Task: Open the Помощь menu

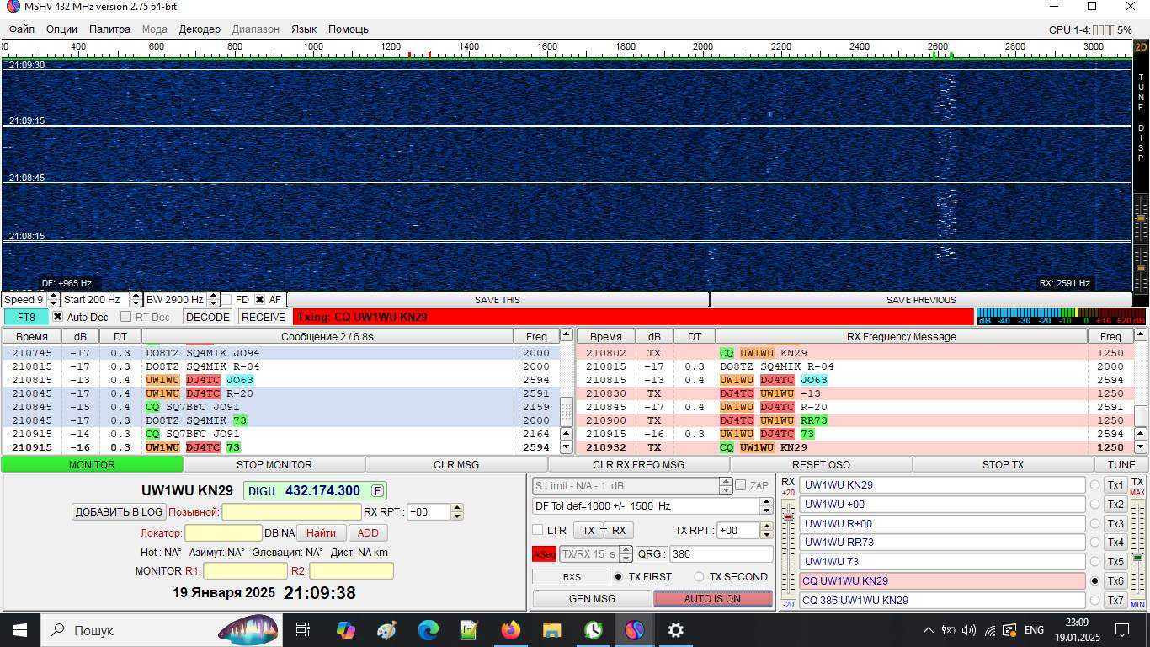Action: (x=349, y=29)
